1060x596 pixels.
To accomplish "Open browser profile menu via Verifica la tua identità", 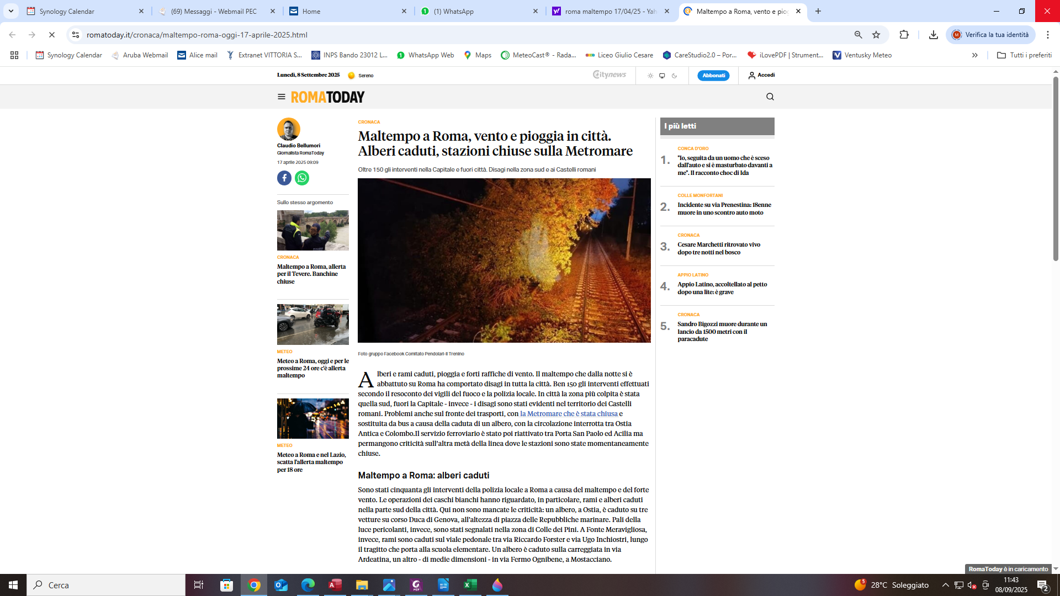I will pos(990,35).
